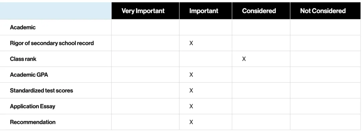
Task: Click empty Very Important cell for Class rank
Action: pyautogui.click(x=145, y=59)
